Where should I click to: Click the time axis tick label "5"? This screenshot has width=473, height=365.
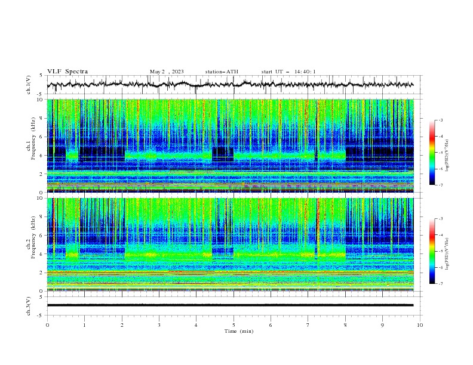234,325
